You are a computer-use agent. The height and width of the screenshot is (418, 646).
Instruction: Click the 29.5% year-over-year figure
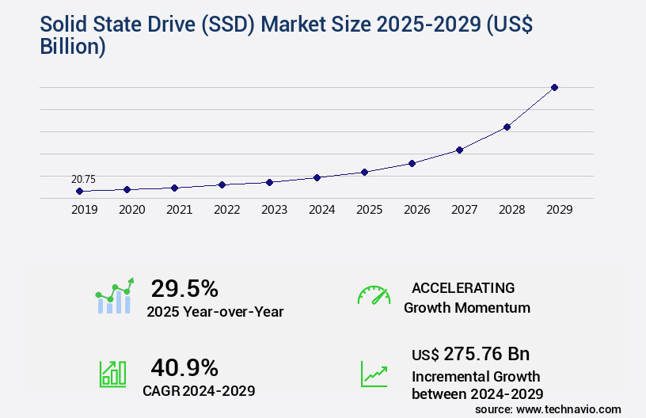(184, 288)
